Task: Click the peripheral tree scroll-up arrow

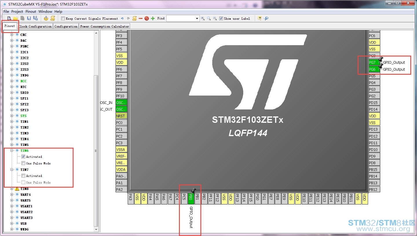Action: coord(96,33)
